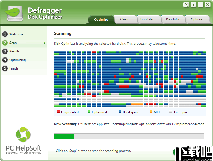
Task: Select the step 5 Finish circle icon
Action: click(5, 68)
